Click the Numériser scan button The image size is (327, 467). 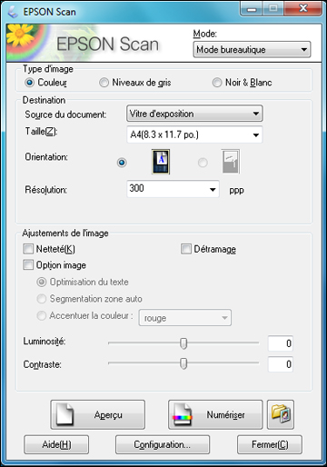pos(215,414)
